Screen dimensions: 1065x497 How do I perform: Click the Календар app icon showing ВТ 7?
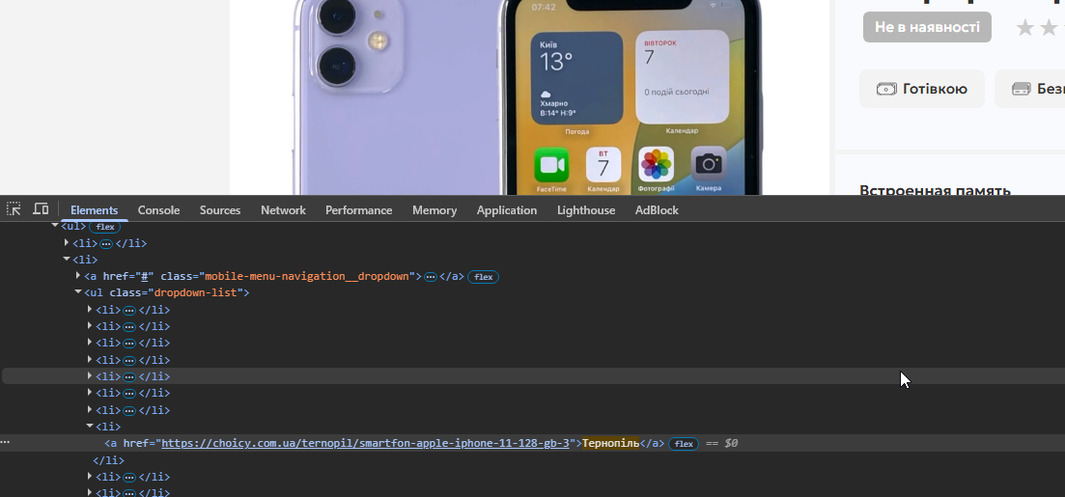(x=603, y=164)
